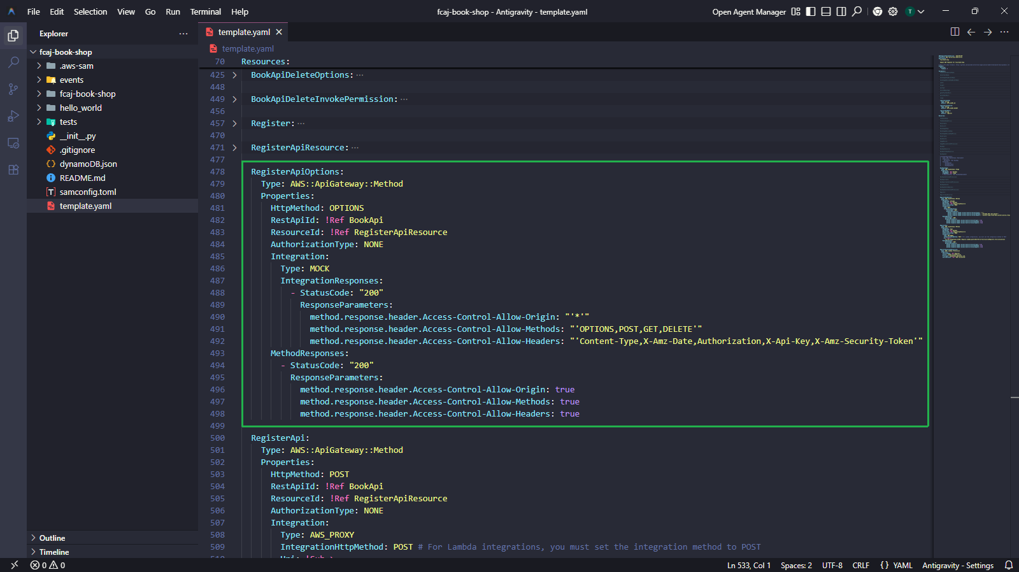Open the Selection menu

coord(90,11)
